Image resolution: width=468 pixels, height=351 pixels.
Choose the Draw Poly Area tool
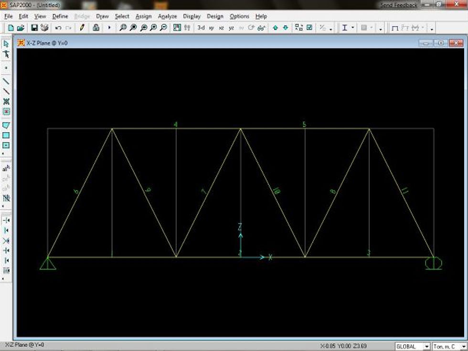[x=6, y=125]
